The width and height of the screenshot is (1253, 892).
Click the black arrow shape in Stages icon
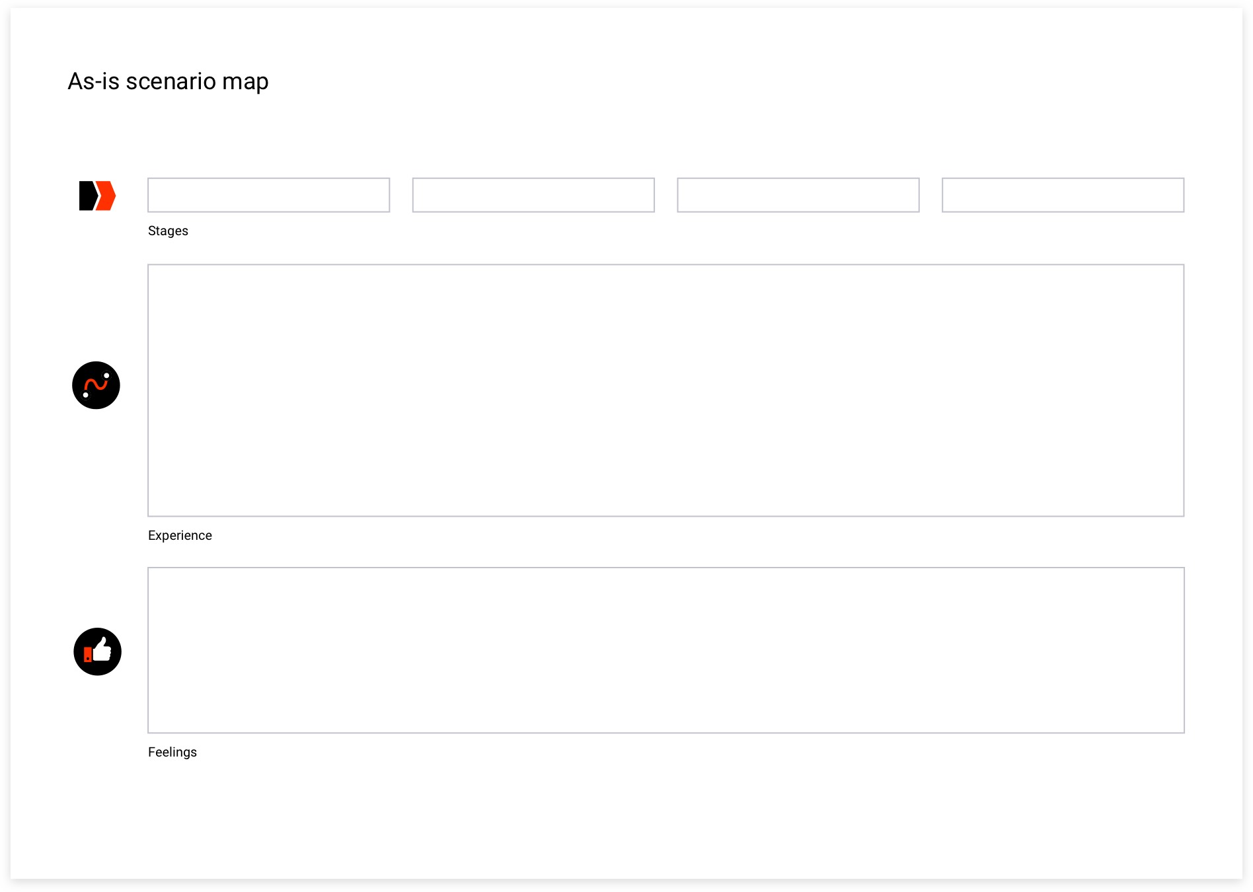click(87, 196)
